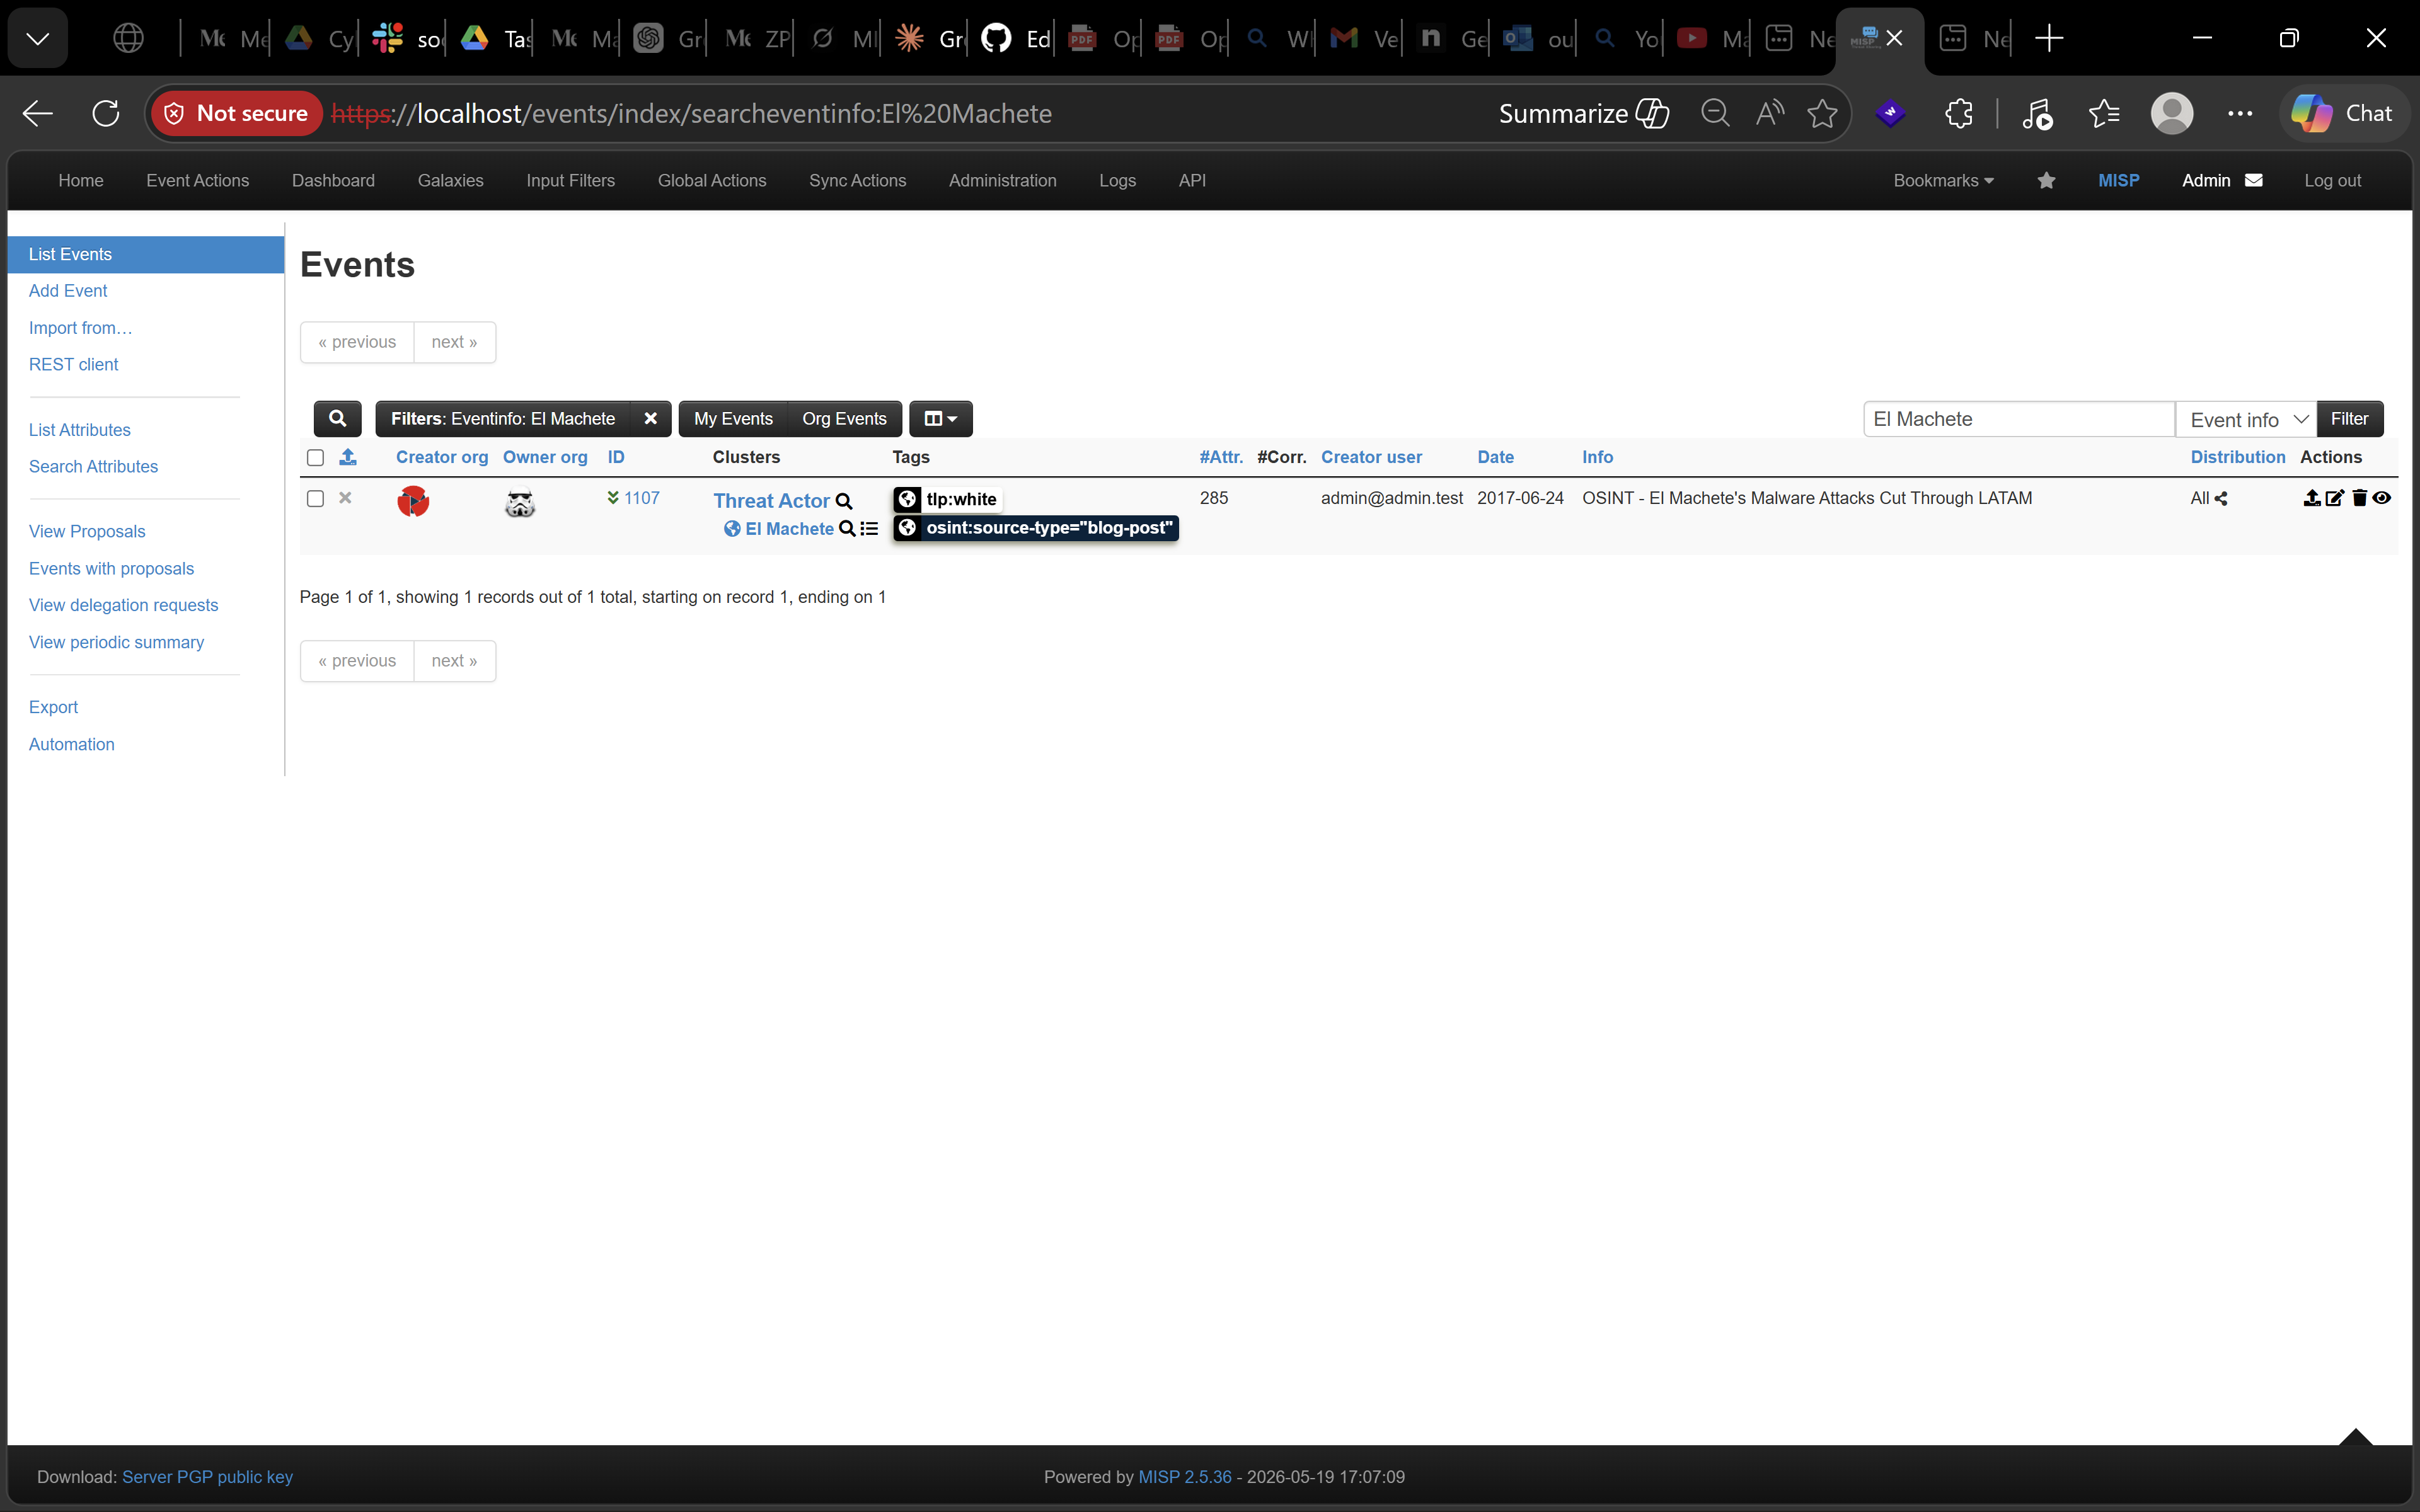Click the globe icon before El Machete cluster
Image resolution: width=2420 pixels, height=1512 pixels.
732,529
